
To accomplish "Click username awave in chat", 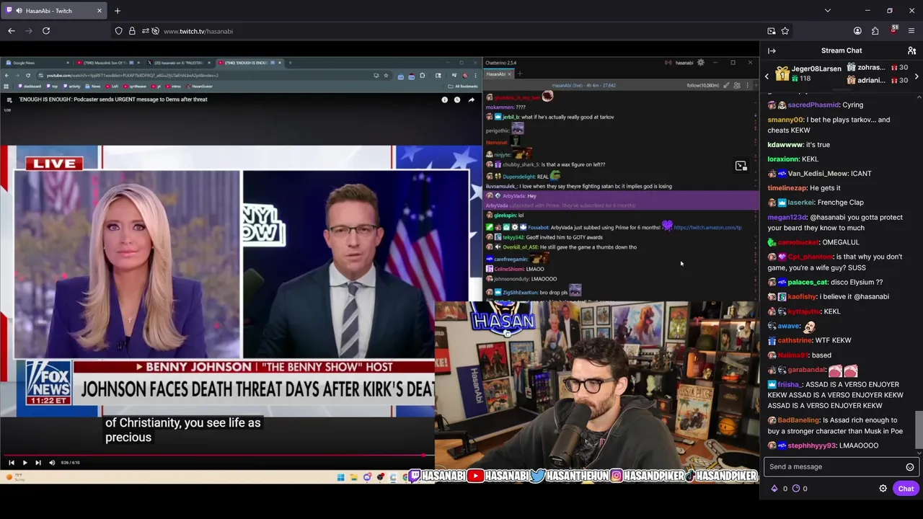I will [x=789, y=327].
